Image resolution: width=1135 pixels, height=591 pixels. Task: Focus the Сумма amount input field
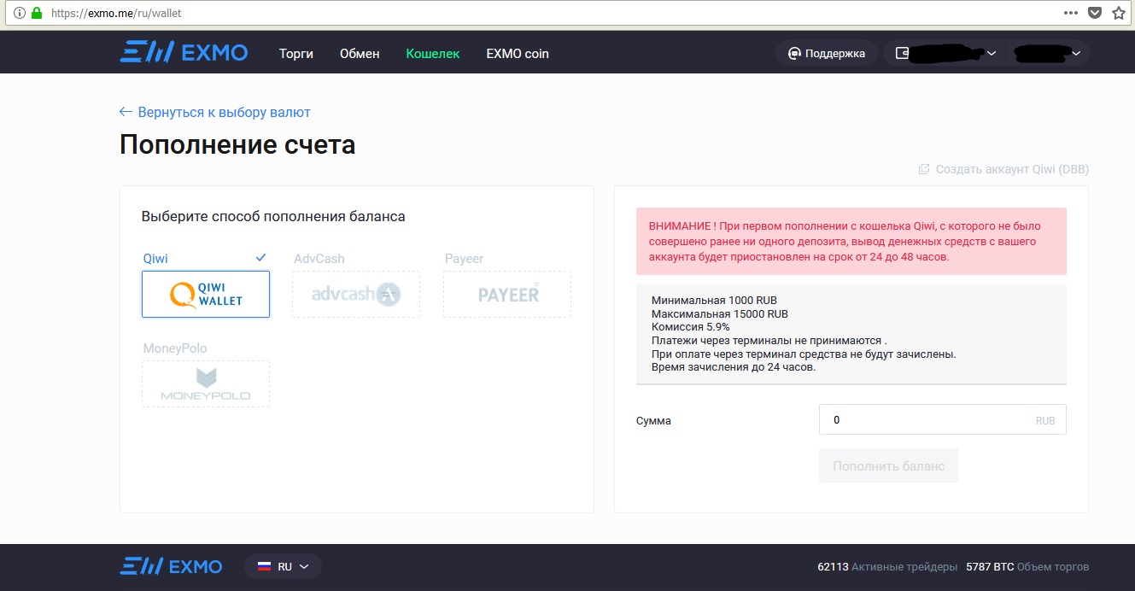tap(943, 419)
